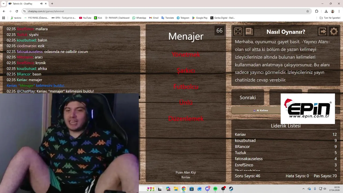343x193 pixels.
Task: Select the main word Menajer
Action: pos(186,36)
